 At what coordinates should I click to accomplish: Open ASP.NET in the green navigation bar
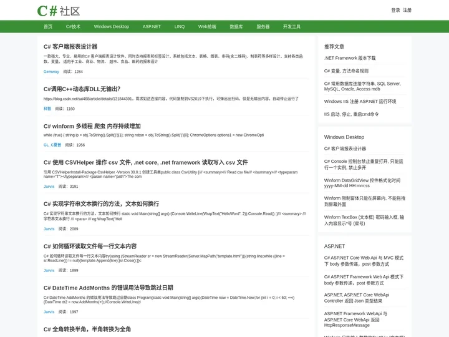point(152,27)
